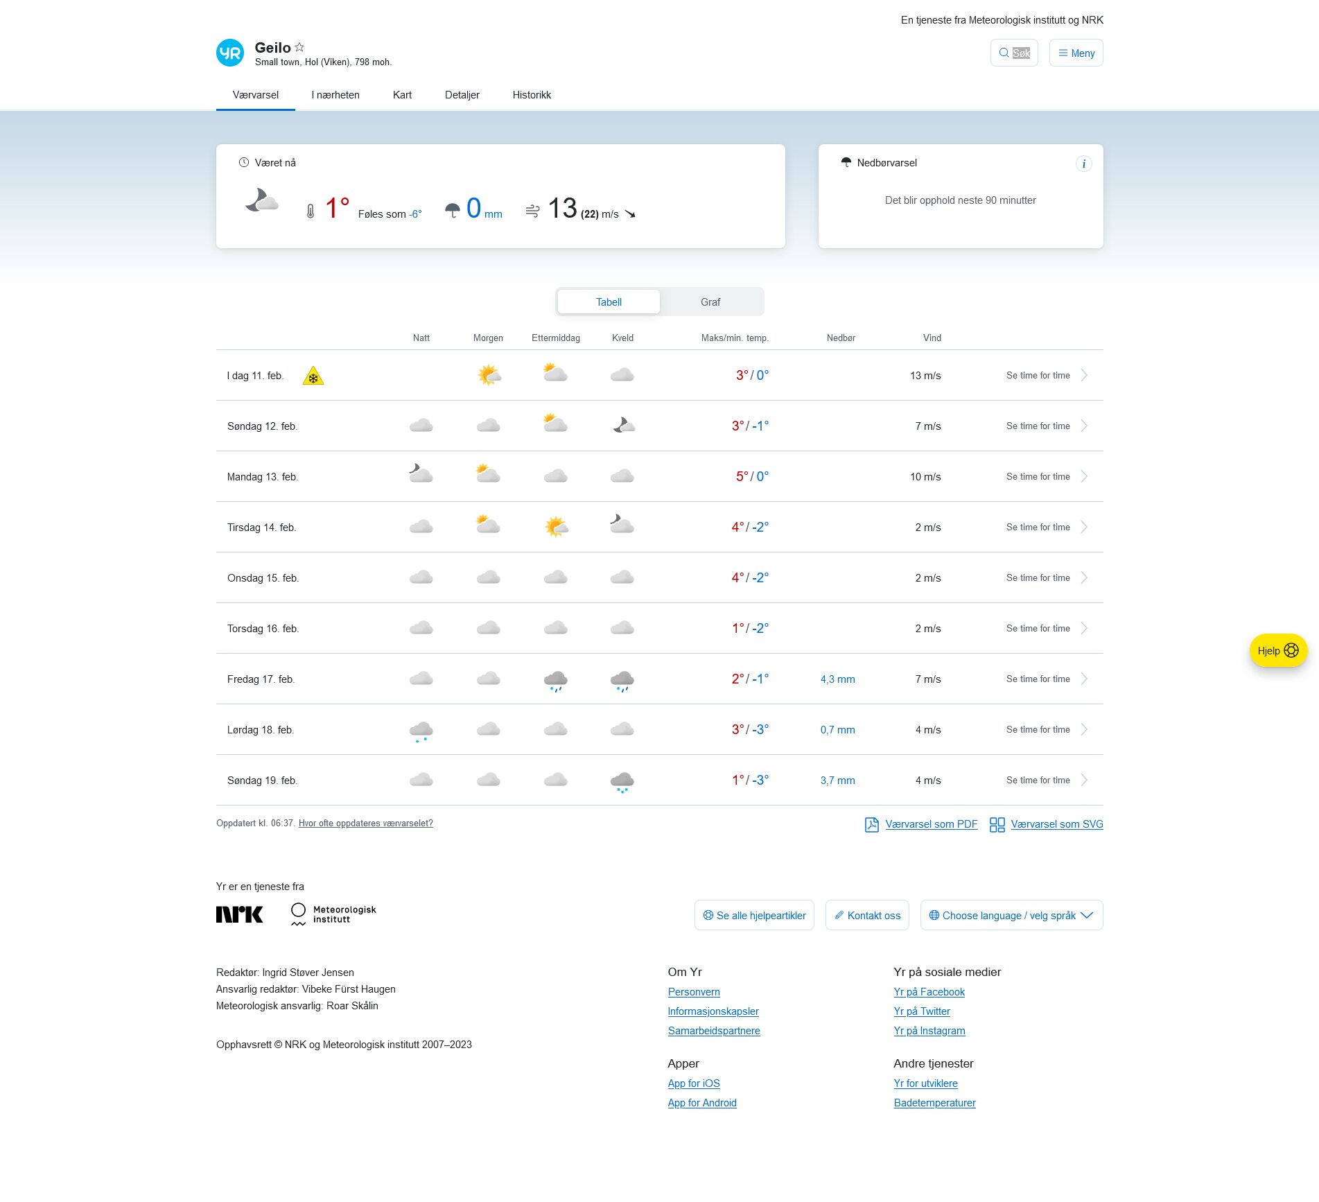Expand hourly forecast for Fredag 17. feb.
The height and width of the screenshot is (1202, 1319).
click(1084, 679)
